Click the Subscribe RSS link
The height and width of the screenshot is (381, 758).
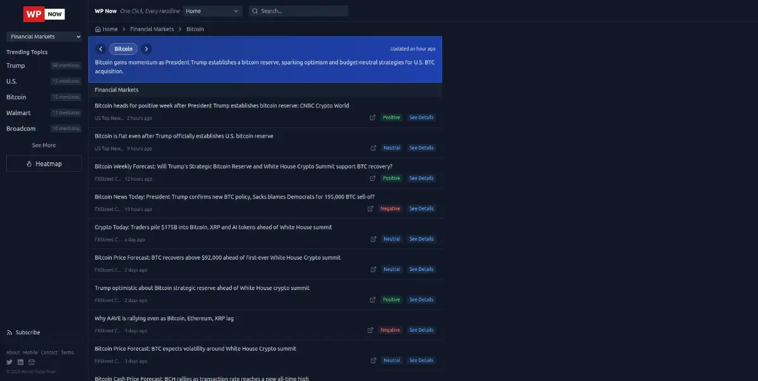[x=23, y=332]
